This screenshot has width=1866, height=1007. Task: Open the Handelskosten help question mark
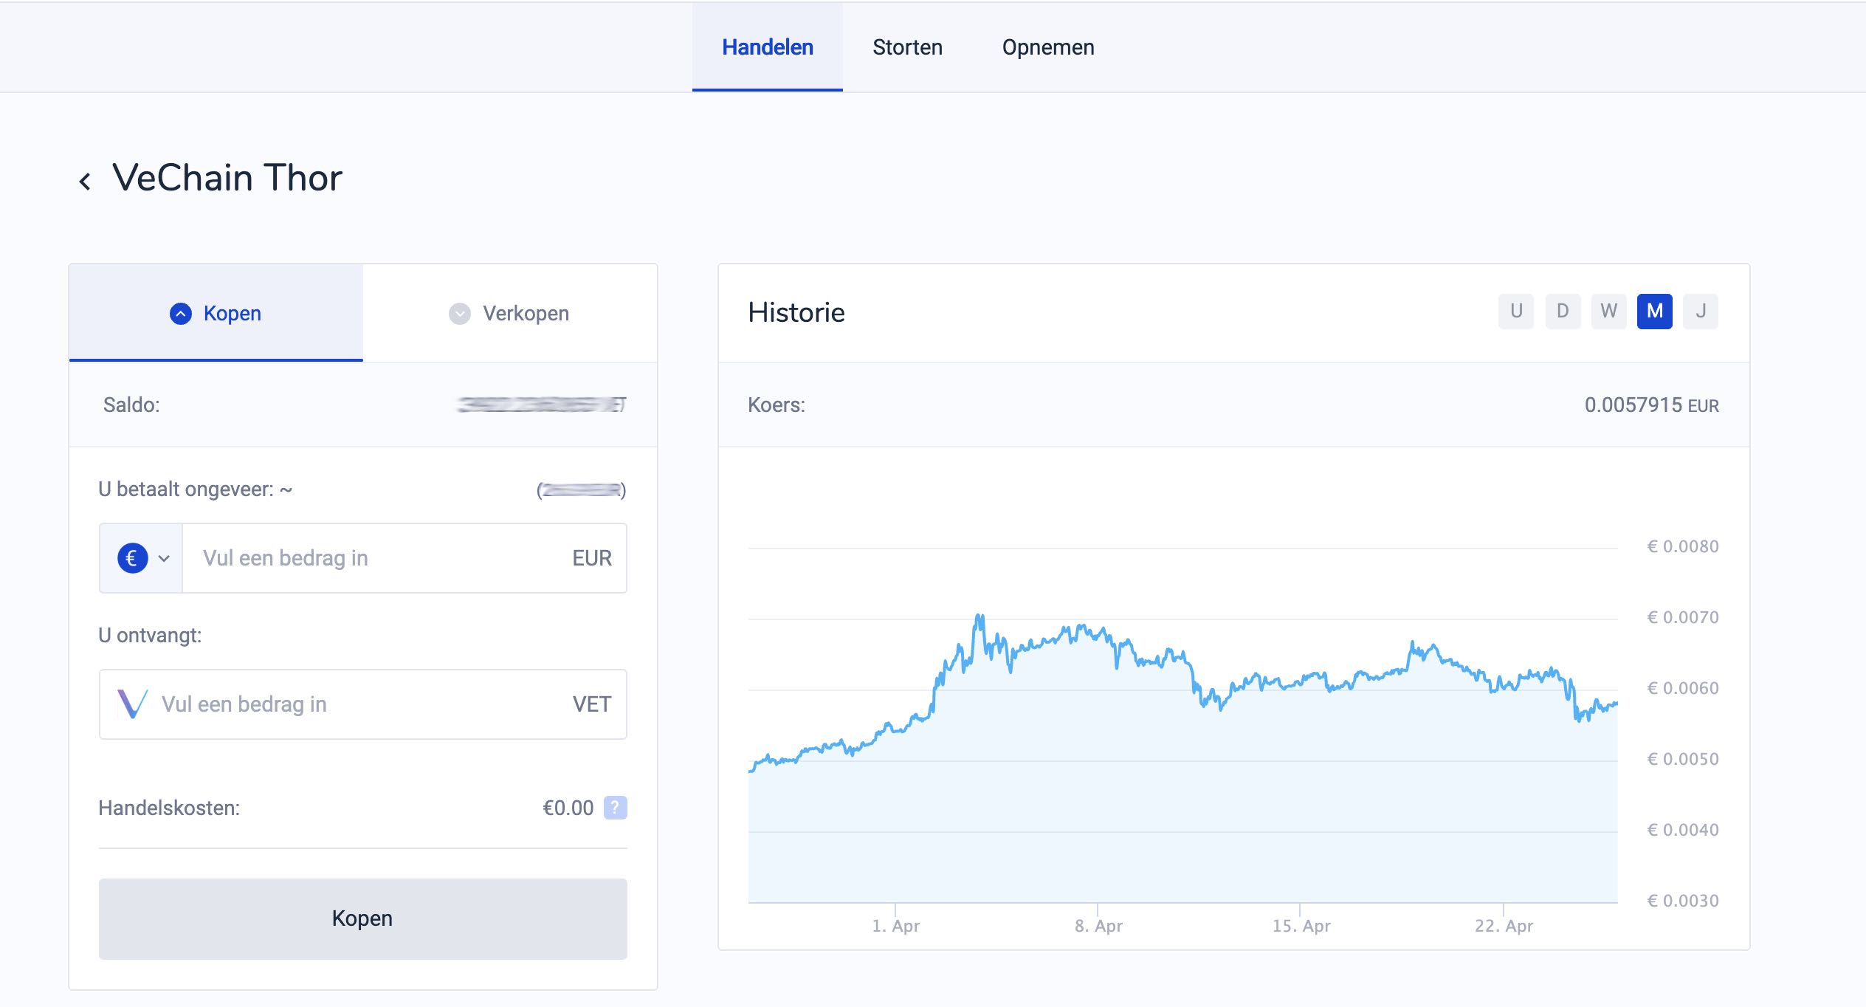click(x=616, y=808)
